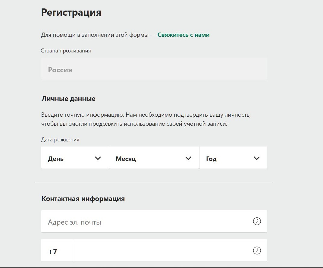Screen dimensions: 323x268
Task: Click the email field info icon
Action: [x=257, y=221]
